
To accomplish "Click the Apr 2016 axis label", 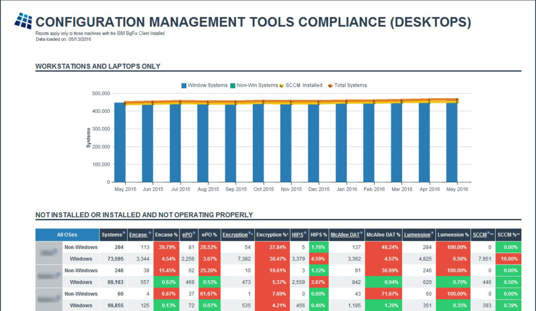I will (x=430, y=189).
